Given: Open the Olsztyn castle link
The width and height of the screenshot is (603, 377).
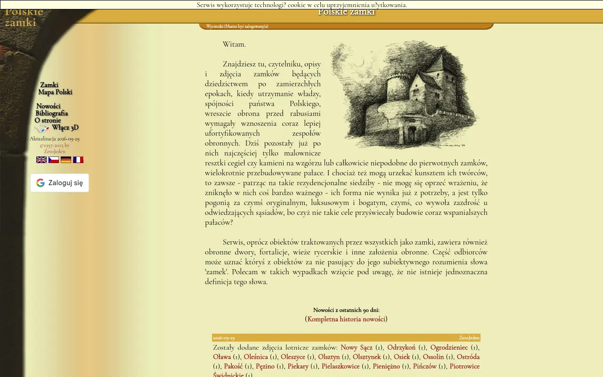Looking at the screenshot, I should point(329,357).
